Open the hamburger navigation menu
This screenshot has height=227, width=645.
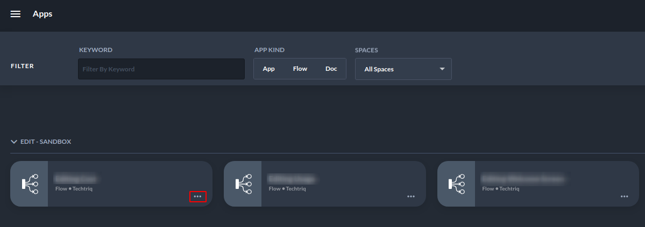coord(16,14)
